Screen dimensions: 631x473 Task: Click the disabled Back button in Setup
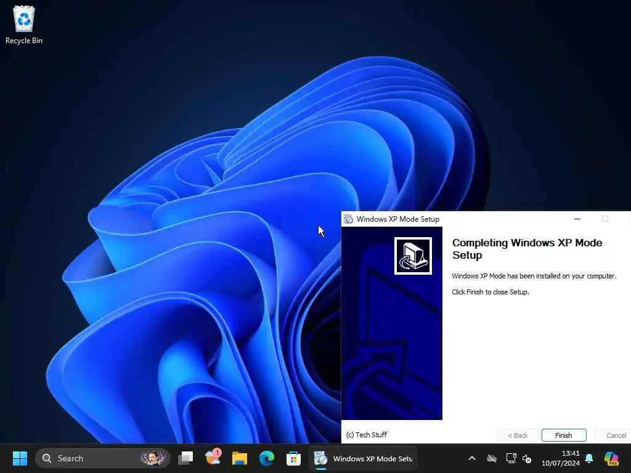point(518,435)
